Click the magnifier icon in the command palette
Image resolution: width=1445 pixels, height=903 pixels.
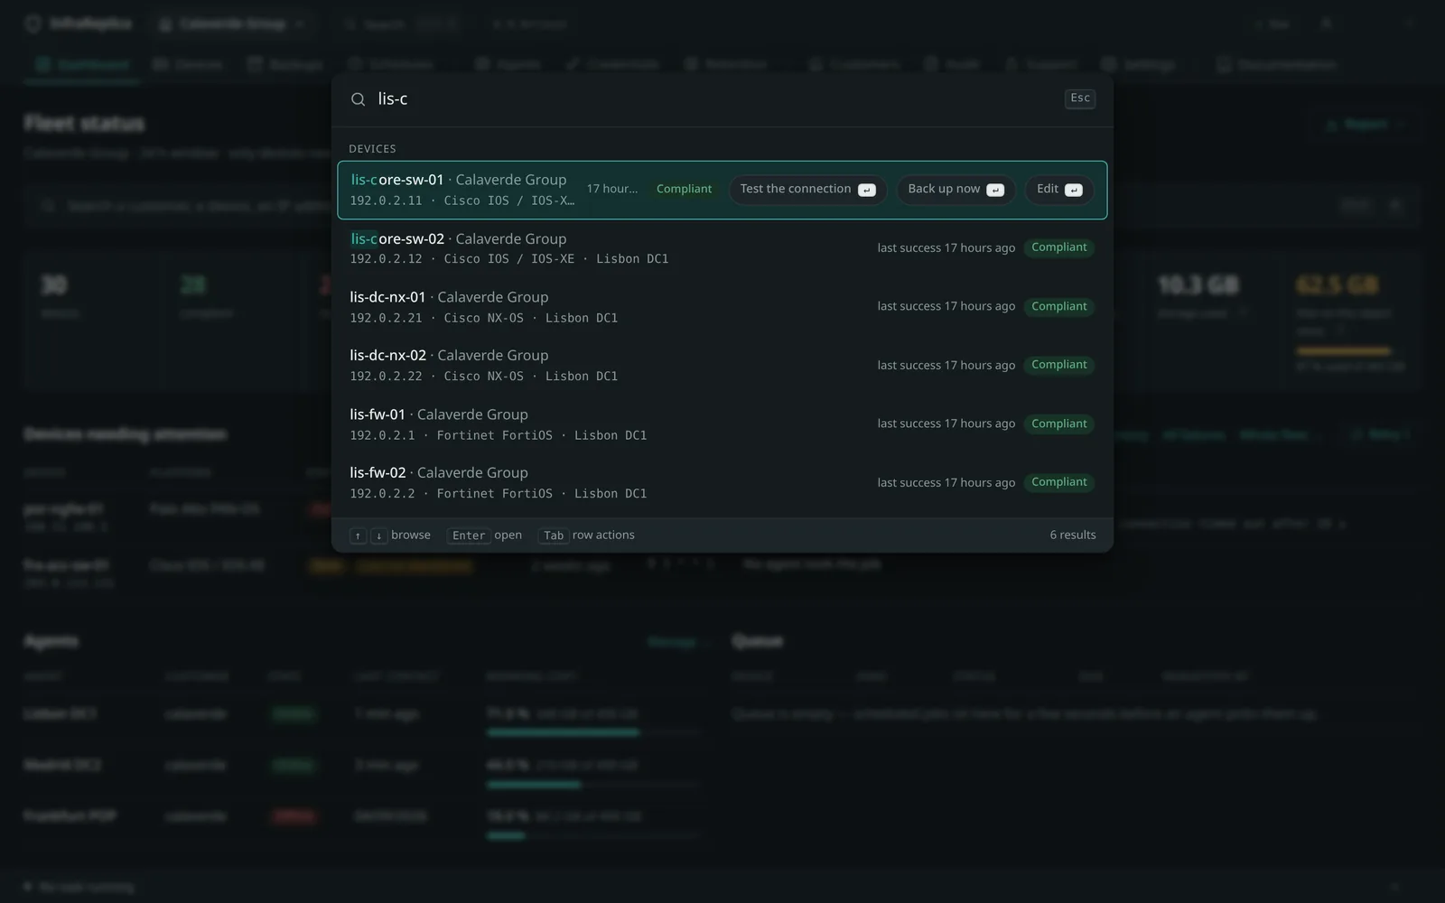[359, 99]
